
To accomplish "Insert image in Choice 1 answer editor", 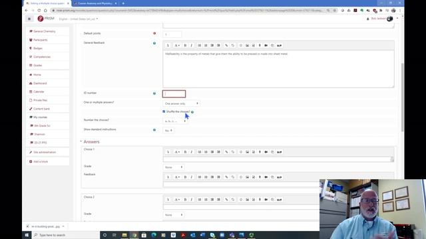I will tap(247, 152).
